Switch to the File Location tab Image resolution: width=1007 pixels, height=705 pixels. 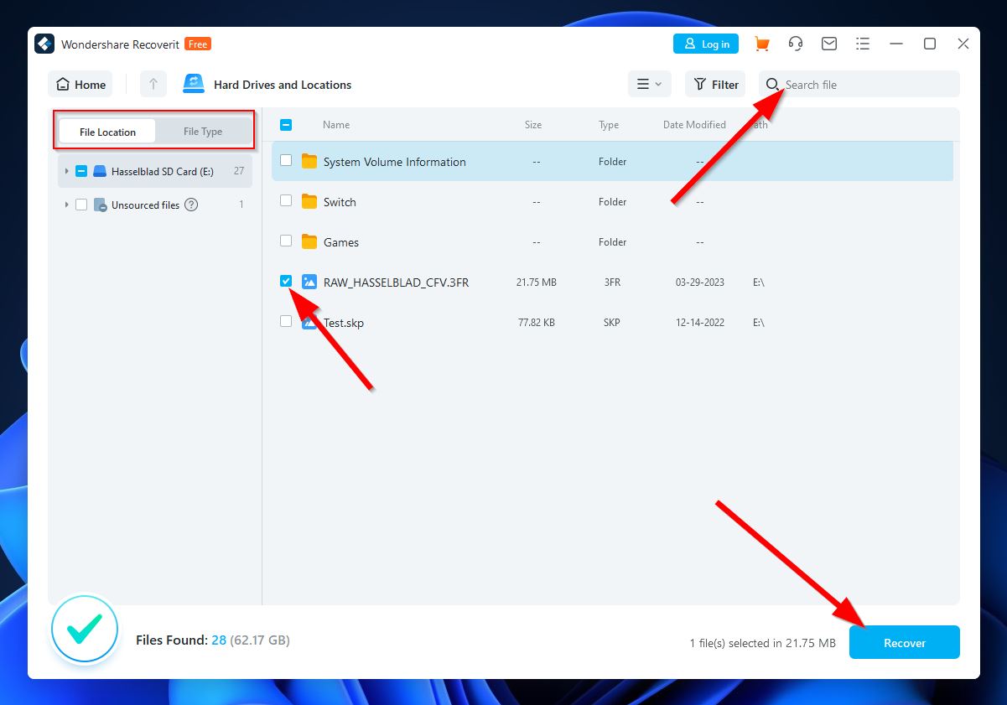pyautogui.click(x=107, y=132)
